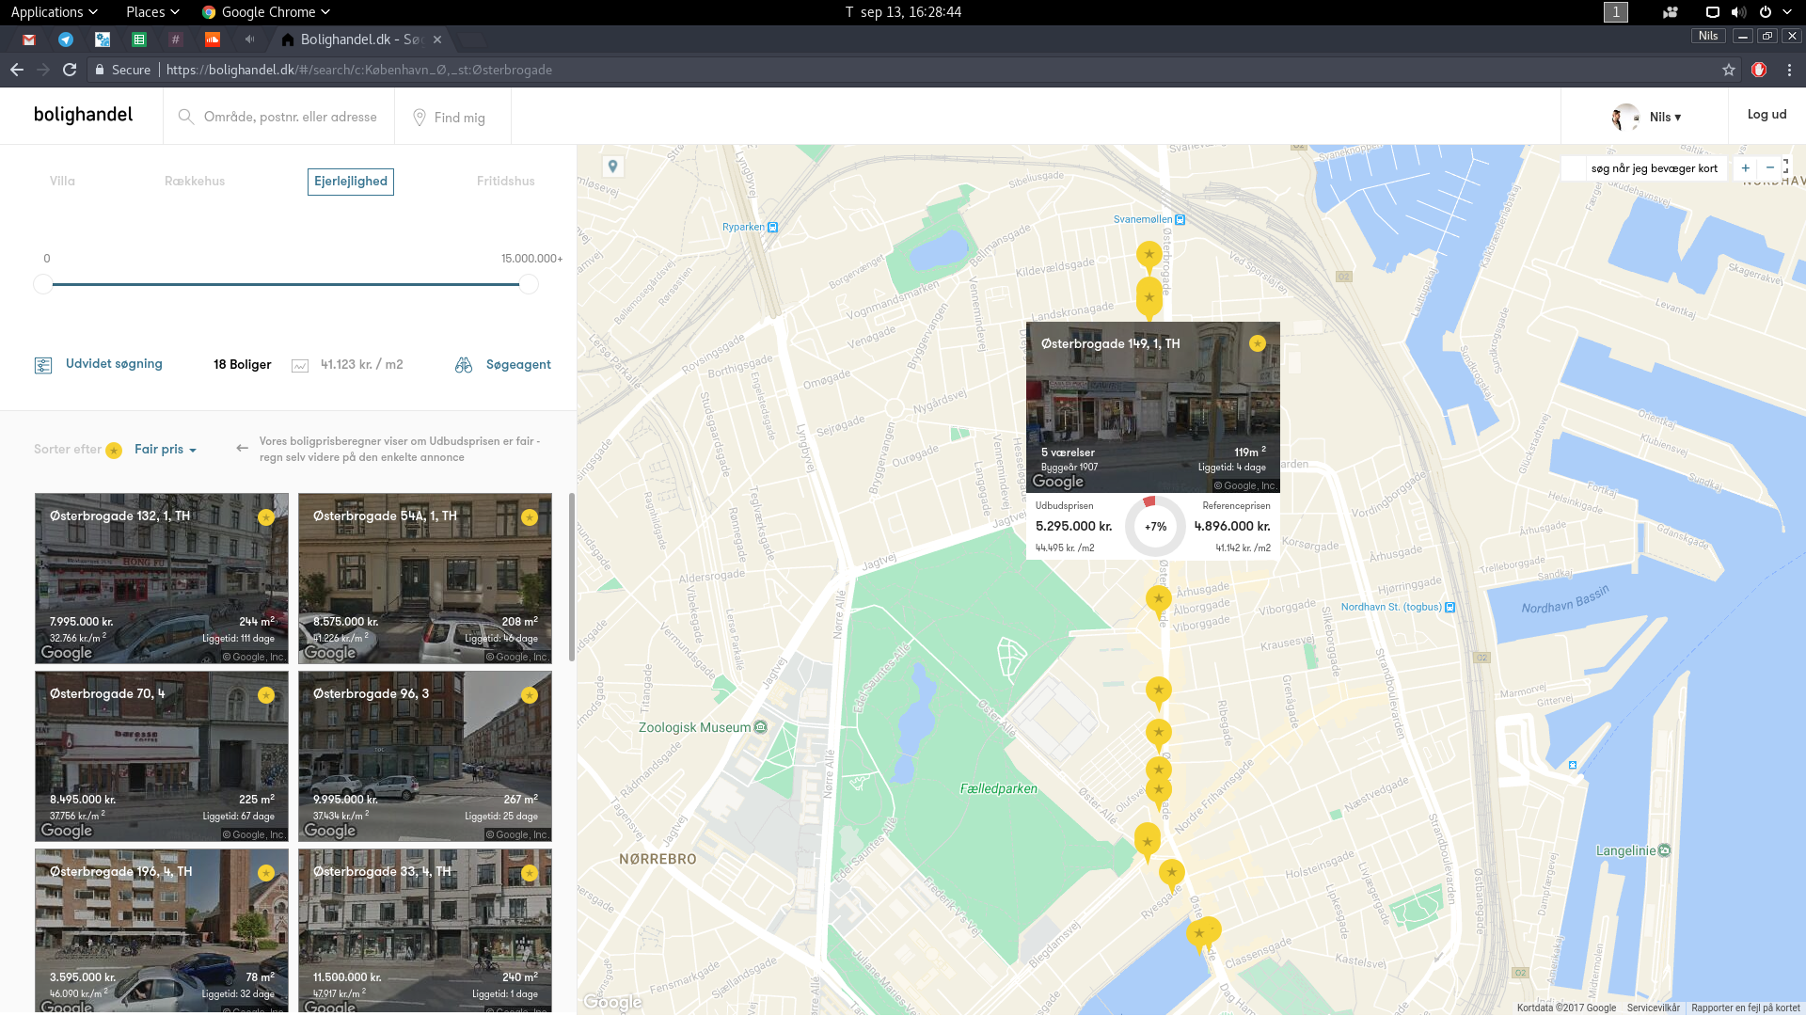Open the Slack pinned tab
This screenshot has height=1016, width=1806.
[x=175, y=40]
